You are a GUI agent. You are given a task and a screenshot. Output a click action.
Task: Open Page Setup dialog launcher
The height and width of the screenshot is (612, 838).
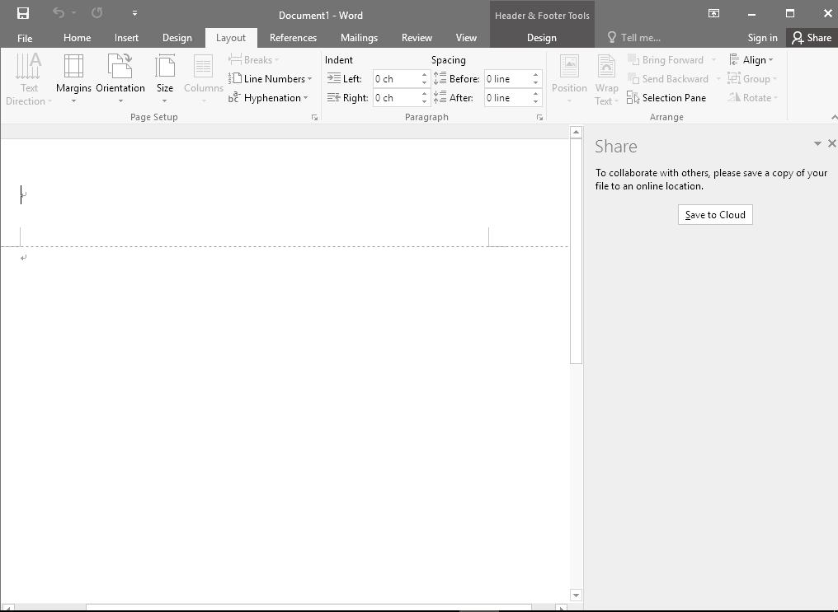click(x=315, y=118)
